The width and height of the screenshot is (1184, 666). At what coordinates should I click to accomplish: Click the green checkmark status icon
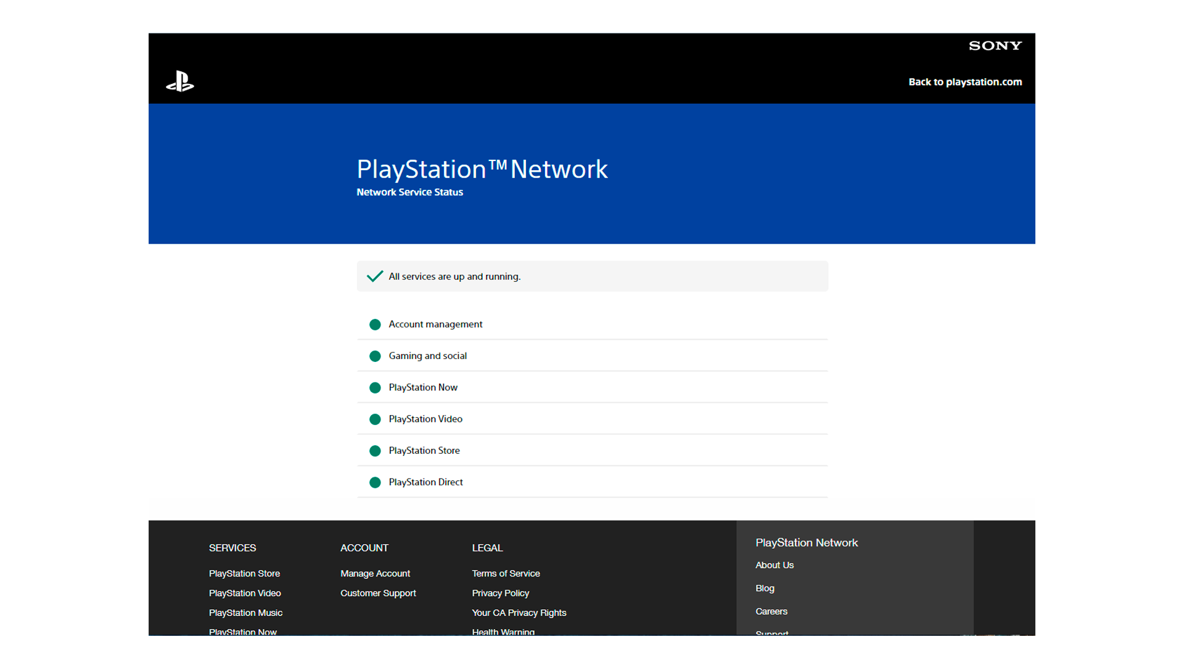375,276
